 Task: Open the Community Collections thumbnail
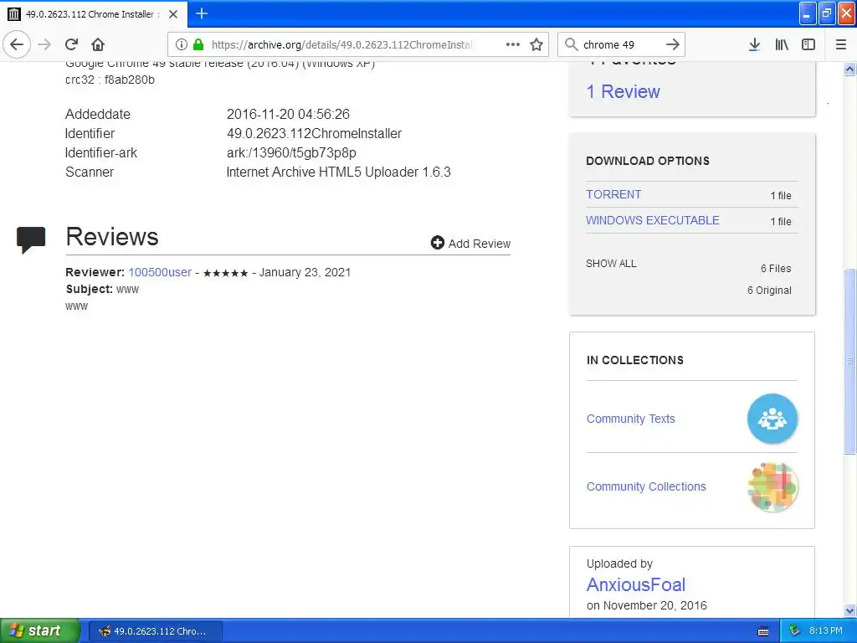tap(772, 486)
